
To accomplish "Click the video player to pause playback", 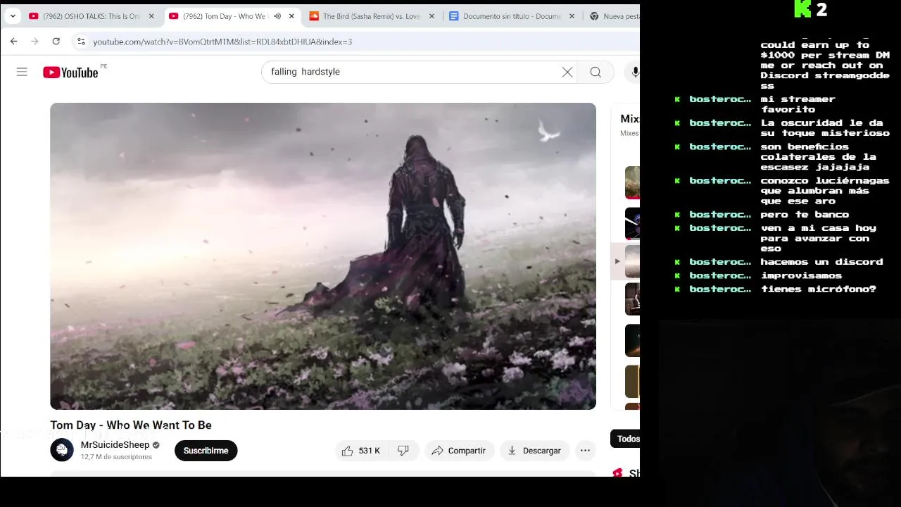I will coord(323,256).
